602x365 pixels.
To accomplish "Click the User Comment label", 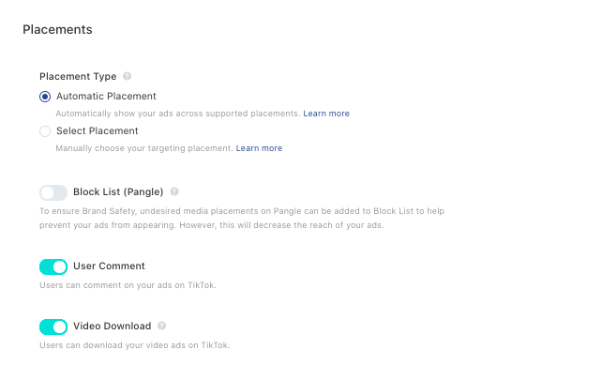I will (109, 266).
